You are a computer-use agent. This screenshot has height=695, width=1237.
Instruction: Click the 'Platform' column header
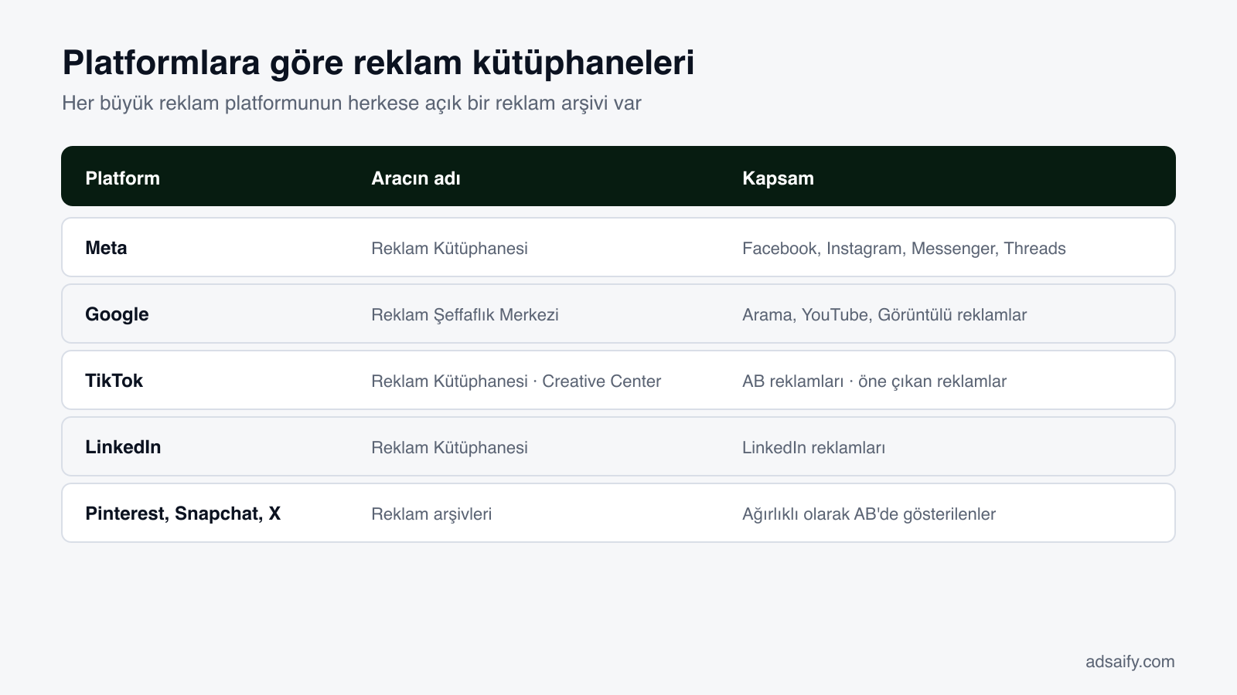[x=123, y=178]
